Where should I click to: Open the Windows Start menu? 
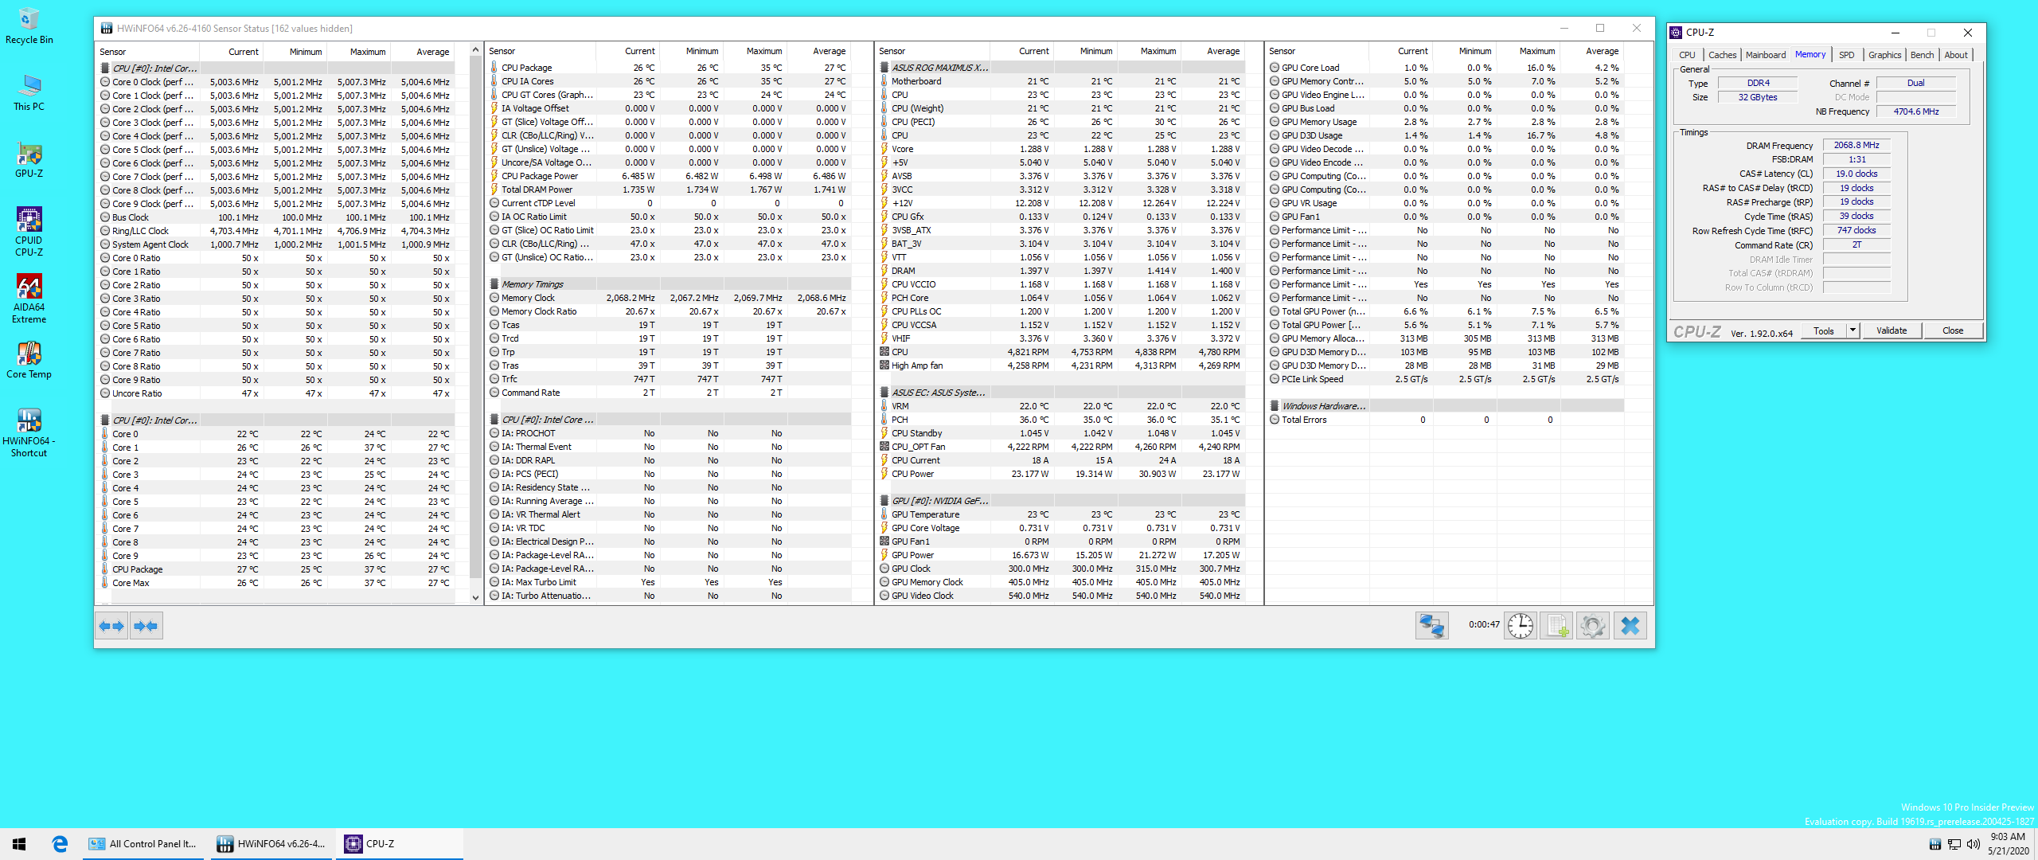19,844
